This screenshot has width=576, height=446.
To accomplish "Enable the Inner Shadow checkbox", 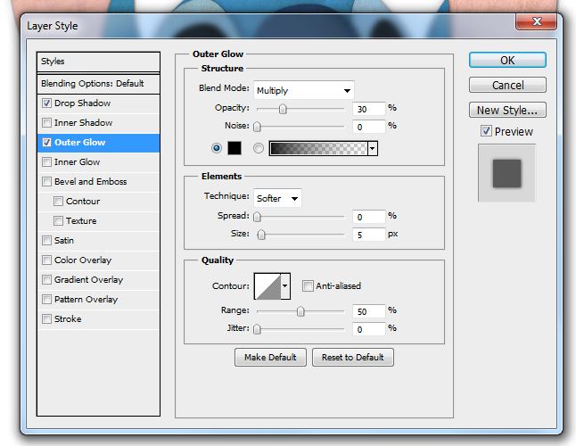I will pyautogui.click(x=46, y=123).
